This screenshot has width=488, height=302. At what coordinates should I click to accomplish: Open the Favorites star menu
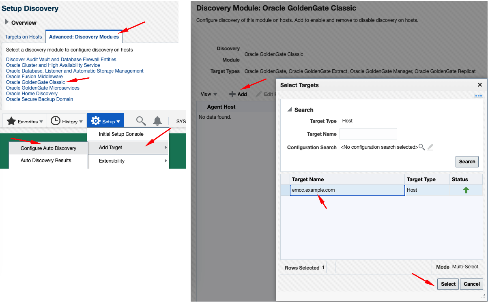pyautogui.click(x=25, y=121)
